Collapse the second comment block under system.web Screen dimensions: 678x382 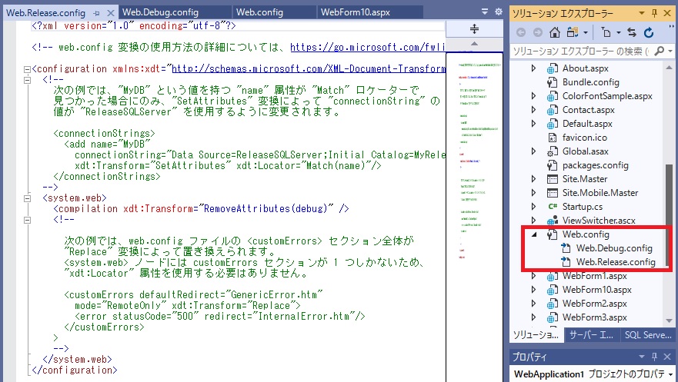click(x=27, y=220)
